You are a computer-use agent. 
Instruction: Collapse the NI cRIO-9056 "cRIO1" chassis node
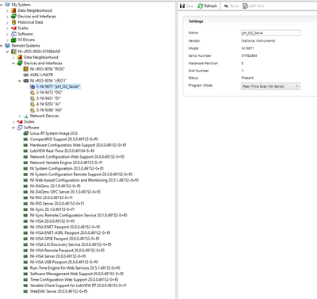coord(20,81)
